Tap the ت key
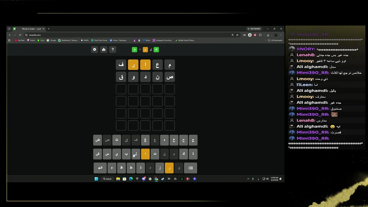The height and width of the screenshot is (207, 368). [x=155, y=154]
